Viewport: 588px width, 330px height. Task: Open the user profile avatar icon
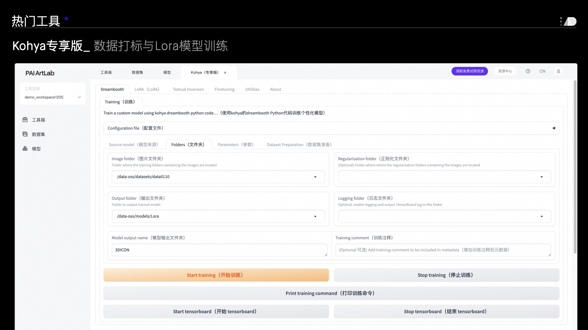click(x=558, y=71)
